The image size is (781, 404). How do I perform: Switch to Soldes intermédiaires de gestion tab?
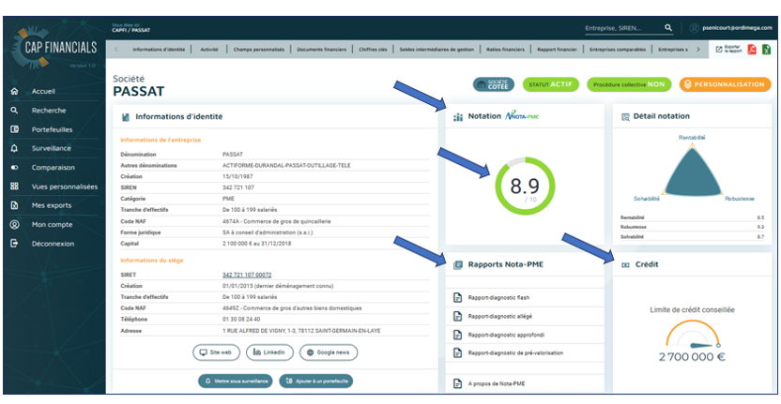(x=436, y=50)
